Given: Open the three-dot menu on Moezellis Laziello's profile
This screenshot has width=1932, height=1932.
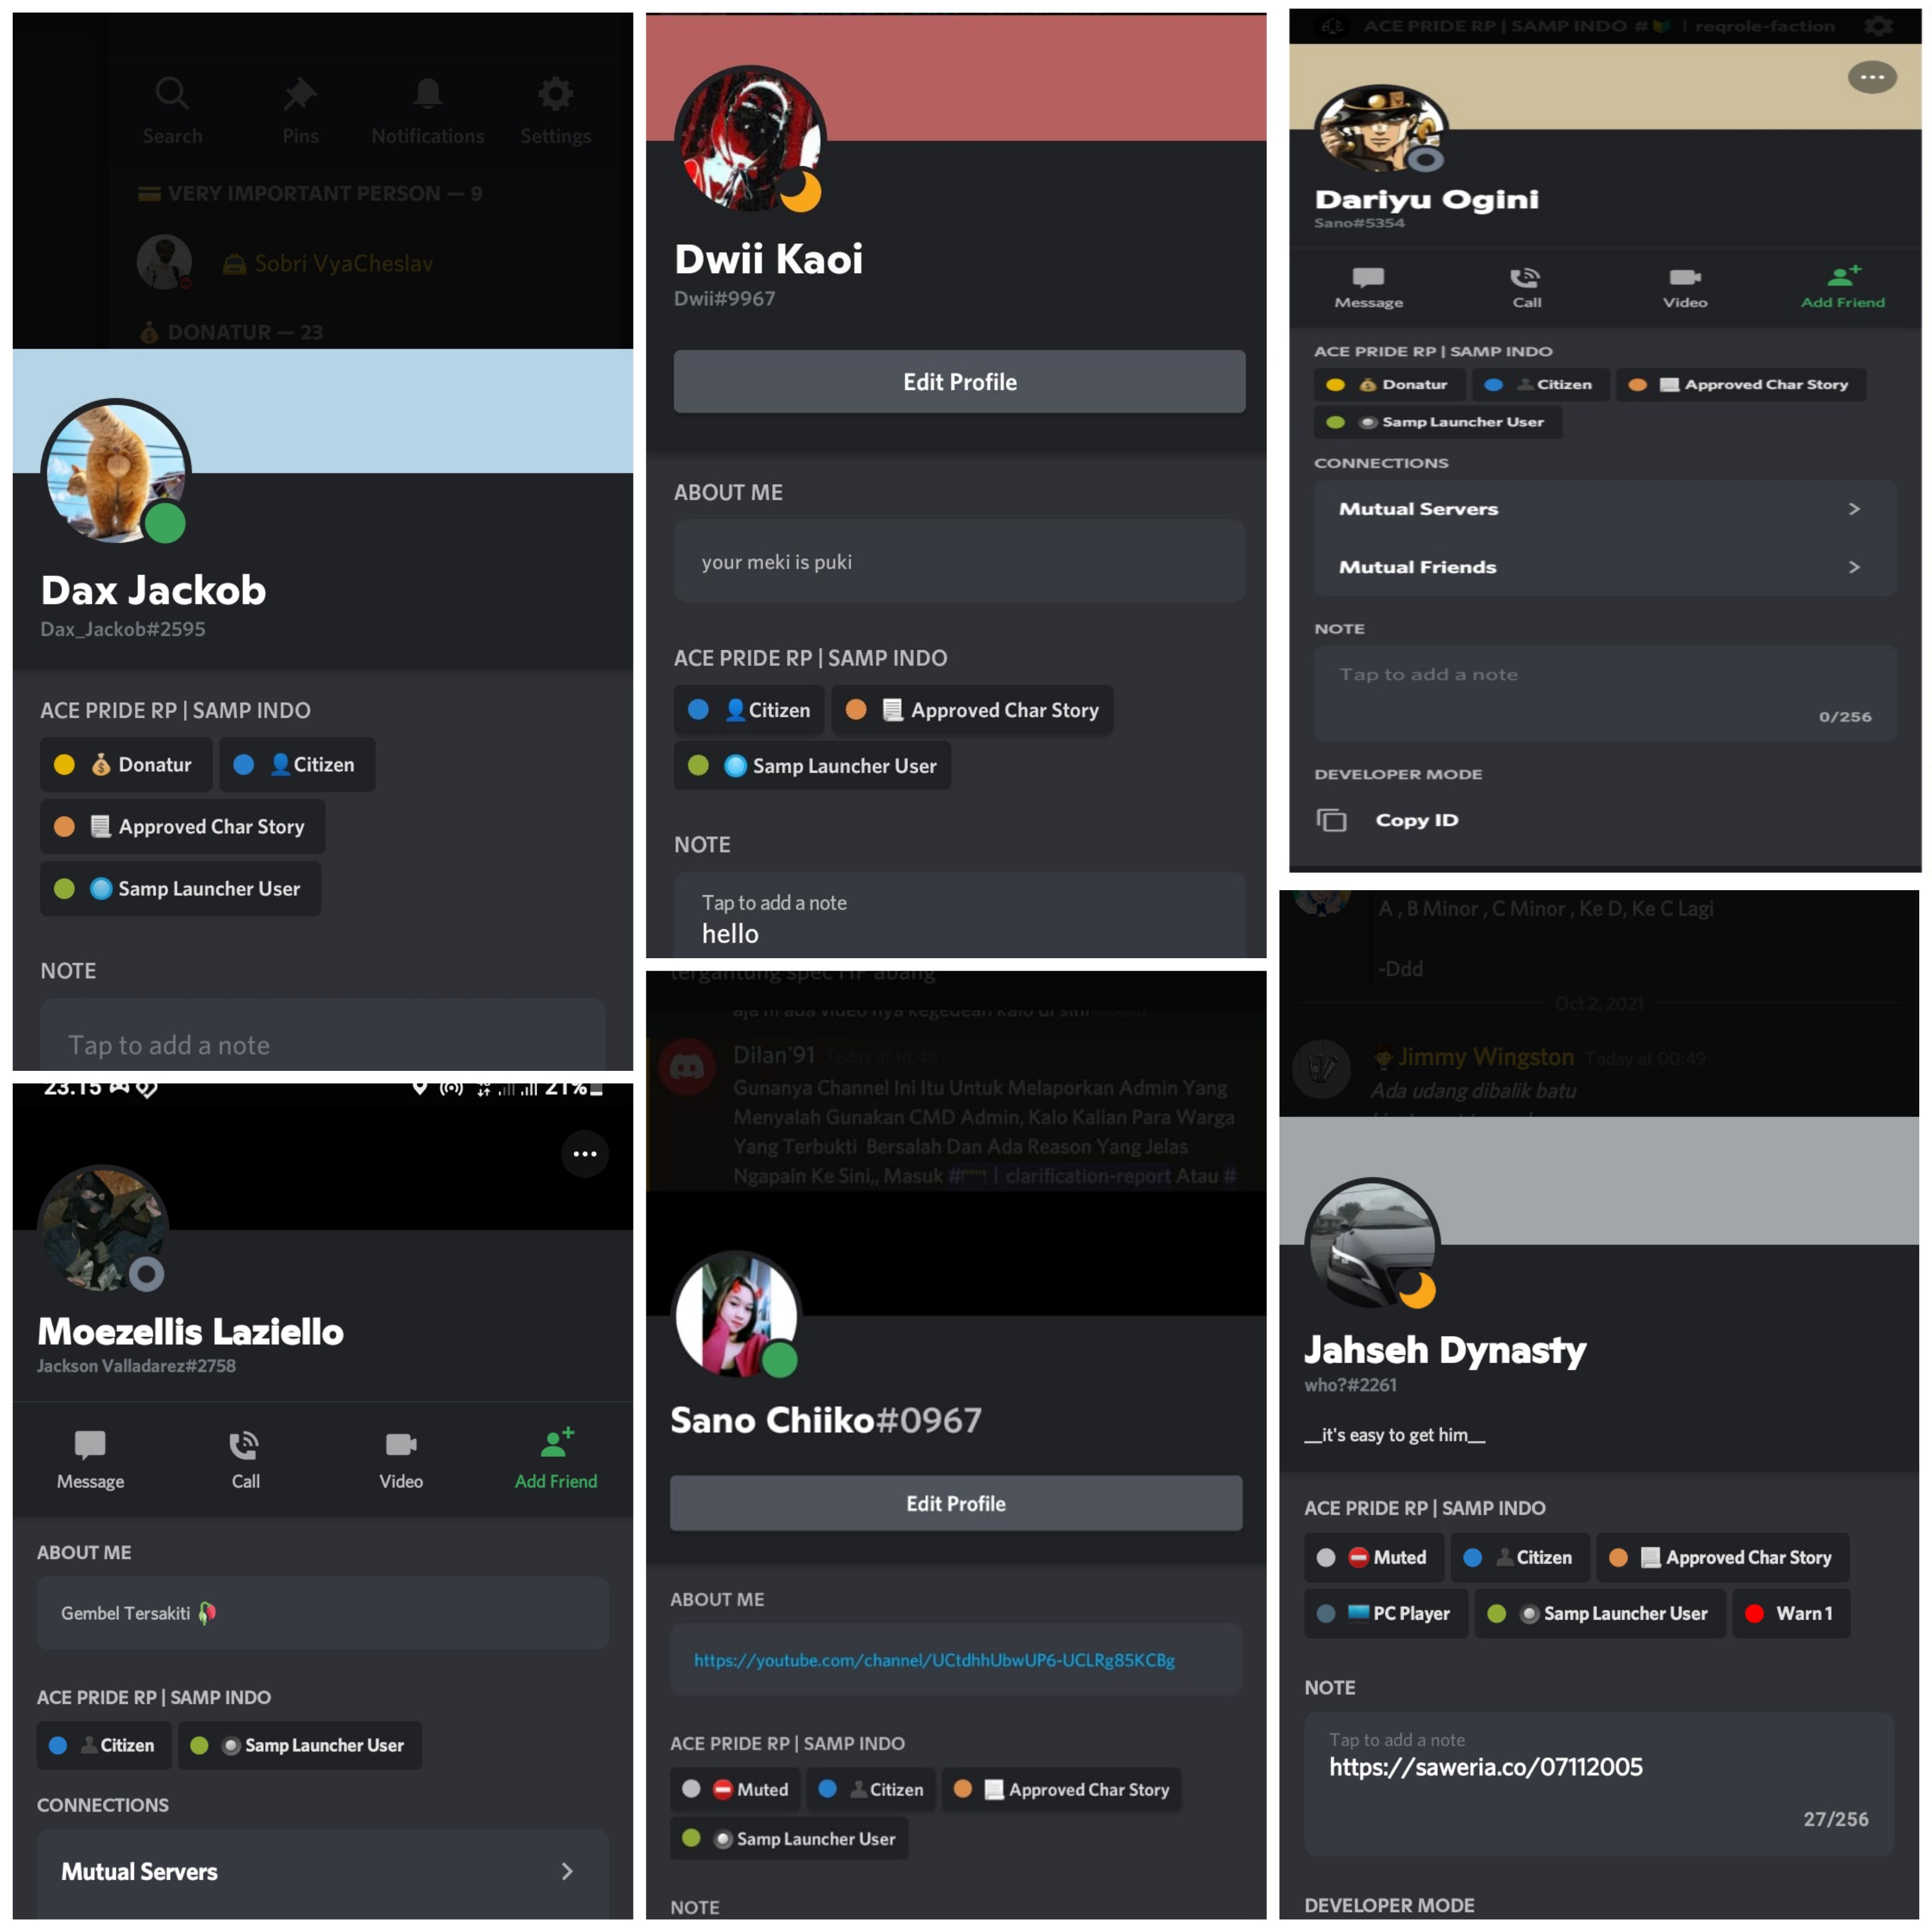Looking at the screenshot, I should pyautogui.click(x=585, y=1154).
